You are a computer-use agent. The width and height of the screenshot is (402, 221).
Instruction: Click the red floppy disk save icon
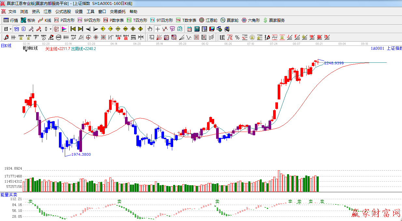[212, 29]
